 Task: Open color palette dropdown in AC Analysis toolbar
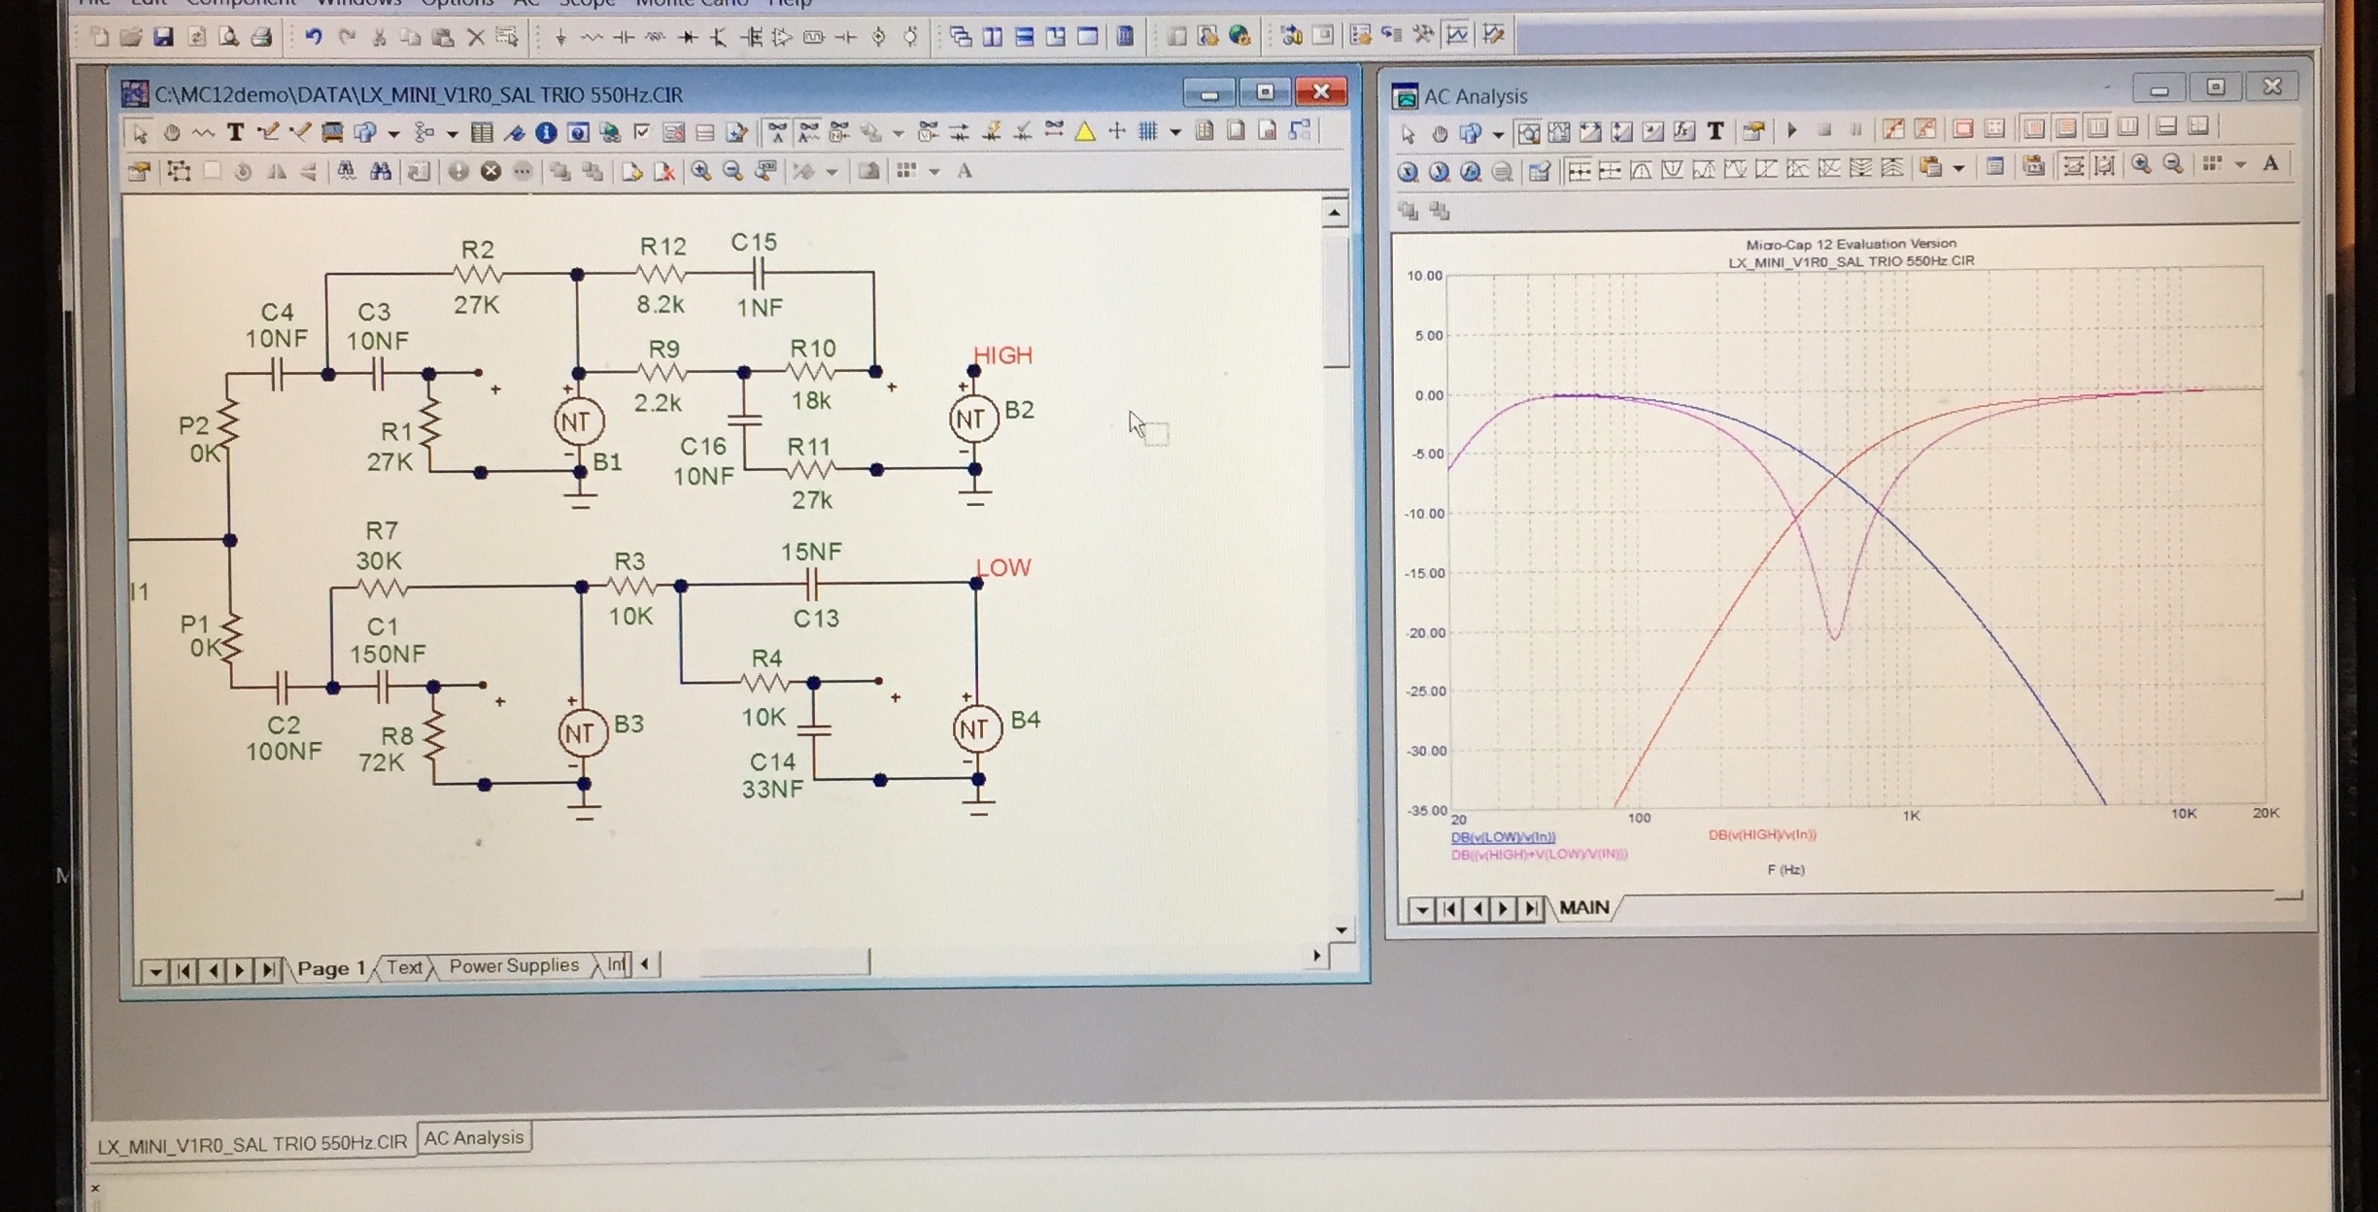click(x=2241, y=165)
